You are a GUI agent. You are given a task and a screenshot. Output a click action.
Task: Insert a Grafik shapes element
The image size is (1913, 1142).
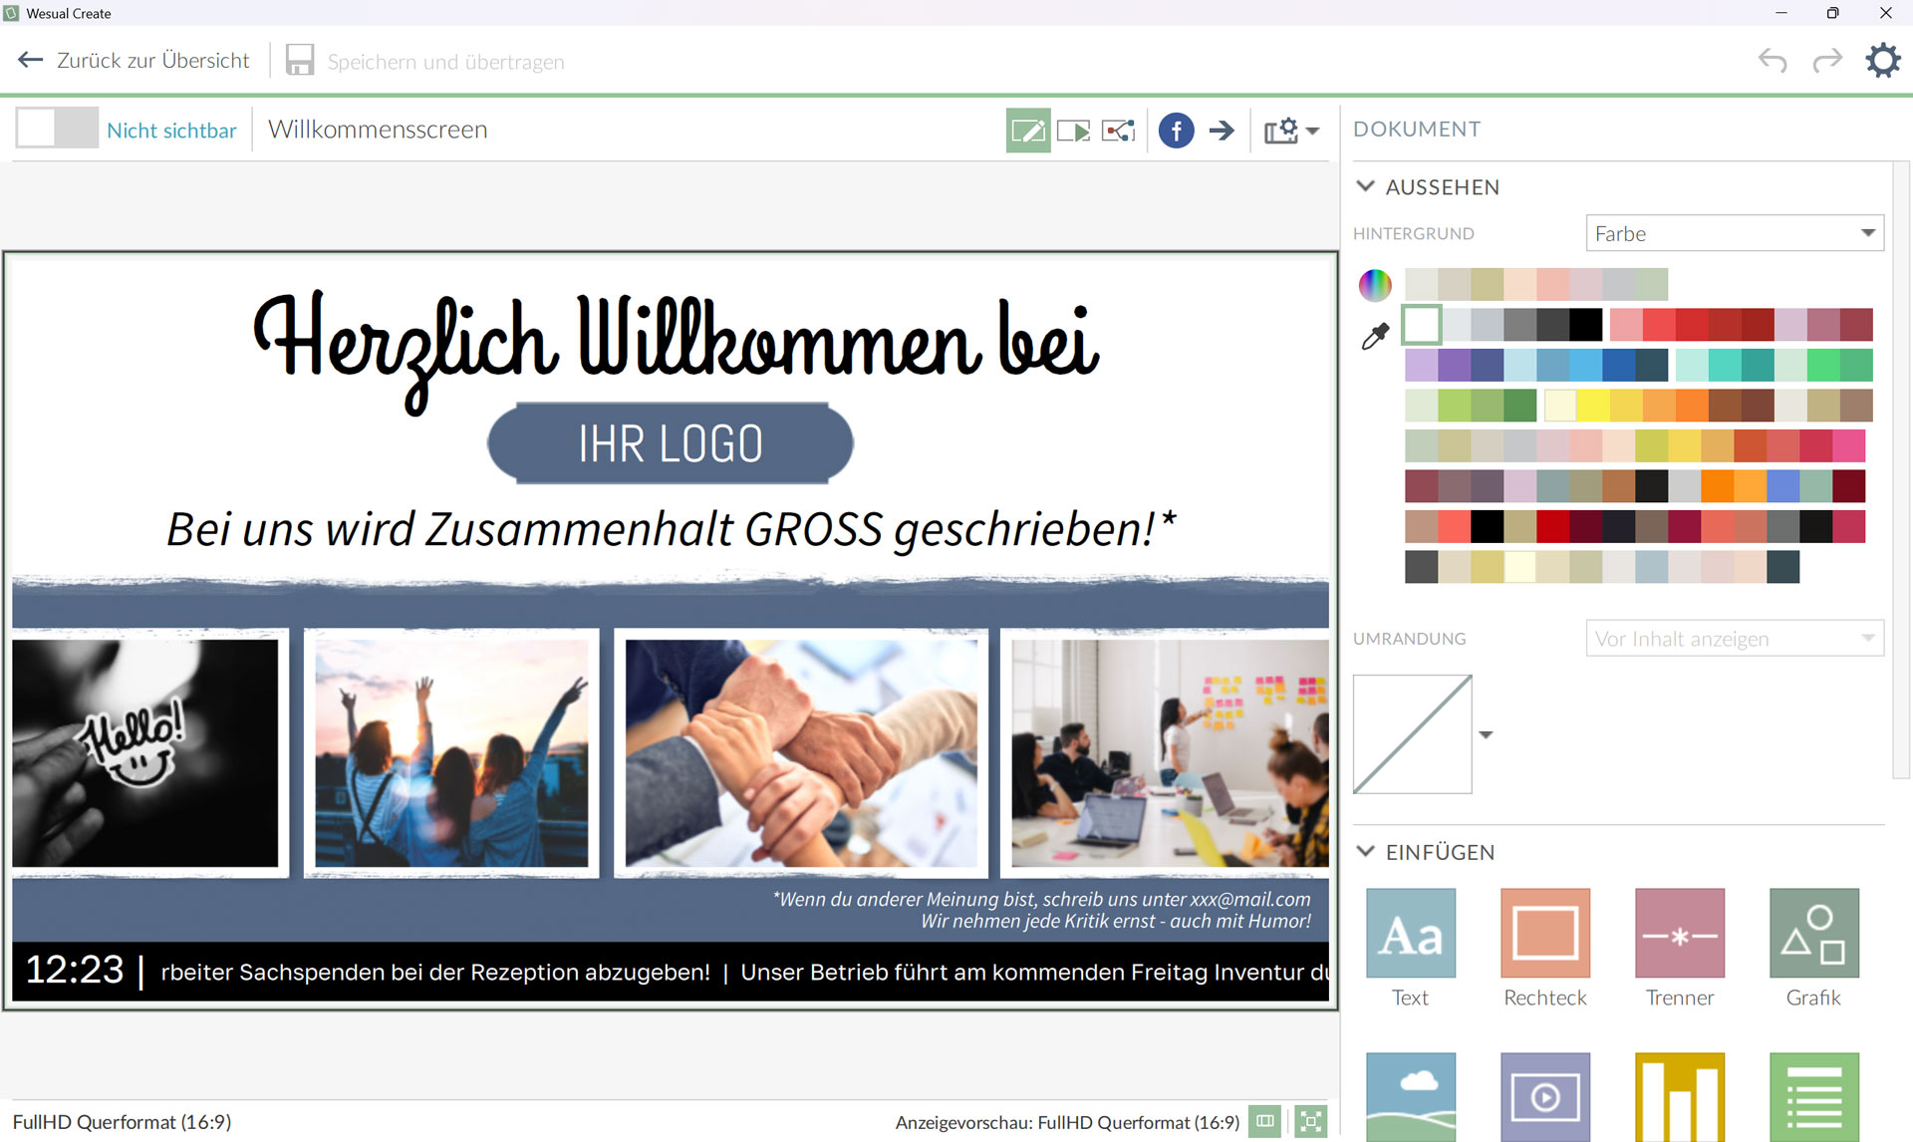1813,934
